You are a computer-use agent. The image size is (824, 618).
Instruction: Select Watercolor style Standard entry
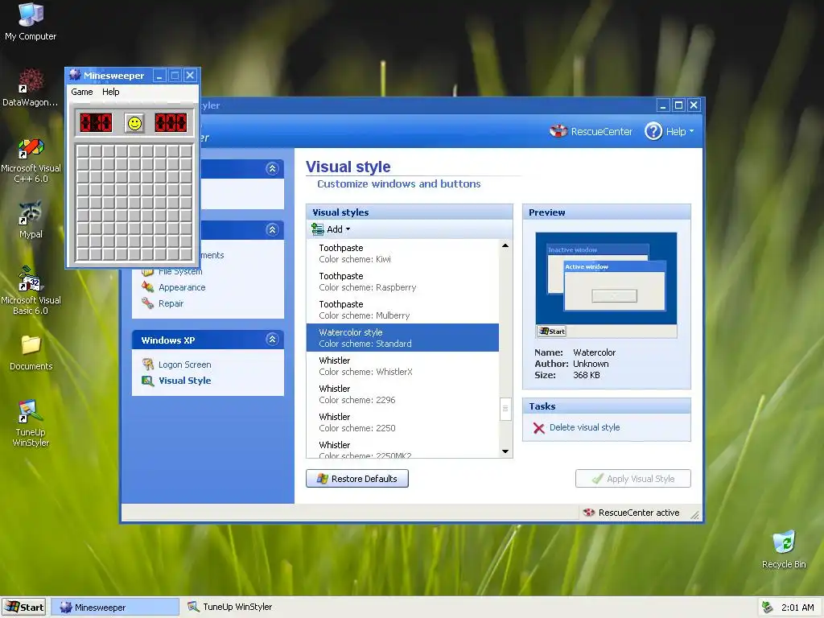(x=402, y=337)
